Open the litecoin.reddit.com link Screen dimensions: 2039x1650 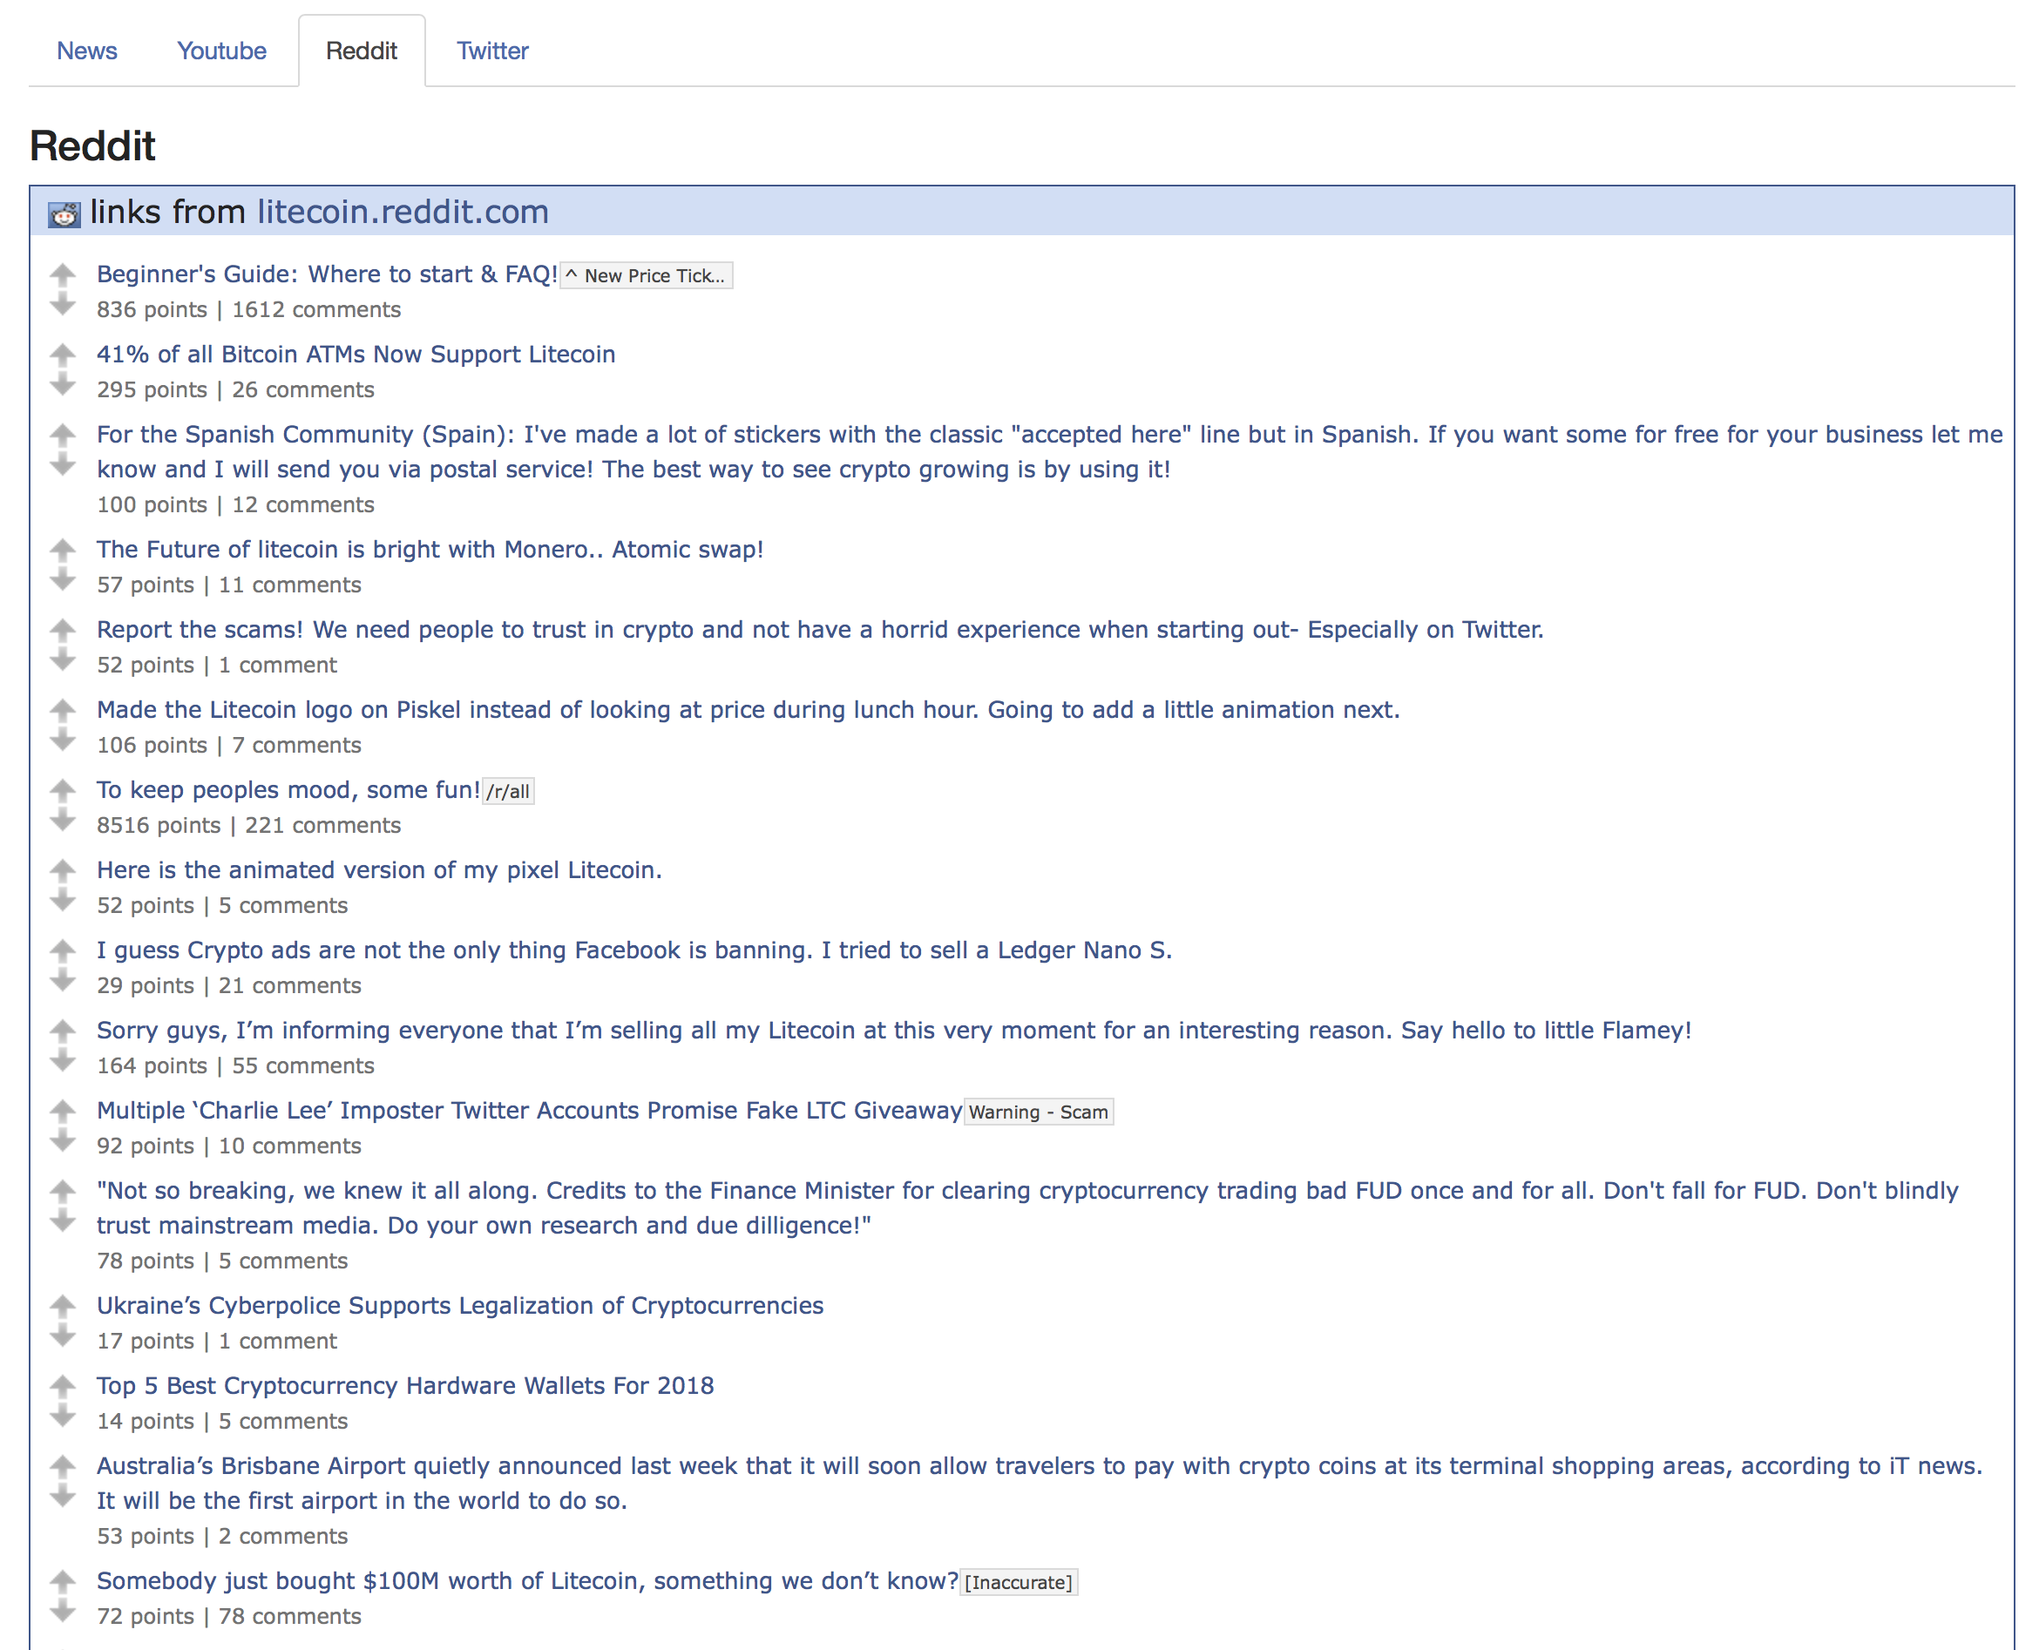pos(402,211)
